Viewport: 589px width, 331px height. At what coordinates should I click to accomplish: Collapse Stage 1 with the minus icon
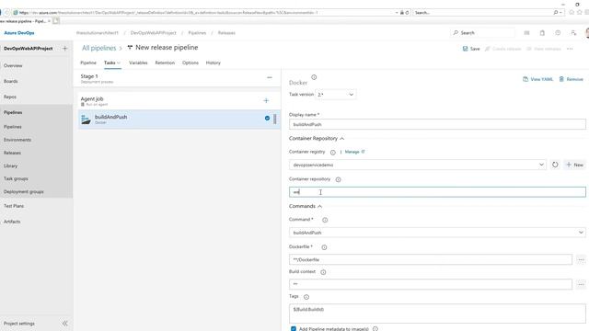[270, 77]
